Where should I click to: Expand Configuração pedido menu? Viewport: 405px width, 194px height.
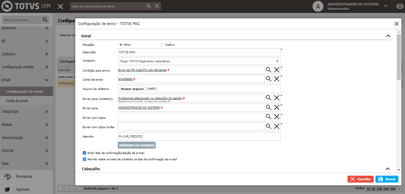coord(46,67)
